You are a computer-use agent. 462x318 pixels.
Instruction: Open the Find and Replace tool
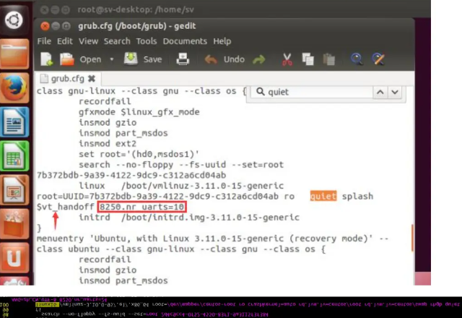point(377,59)
